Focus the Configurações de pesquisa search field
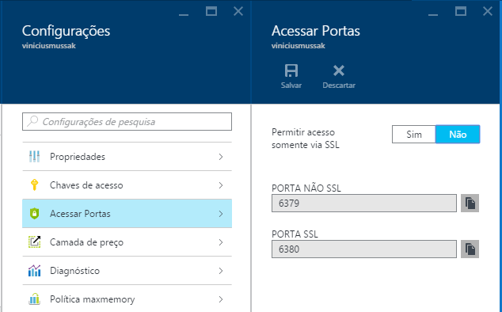 (127, 121)
